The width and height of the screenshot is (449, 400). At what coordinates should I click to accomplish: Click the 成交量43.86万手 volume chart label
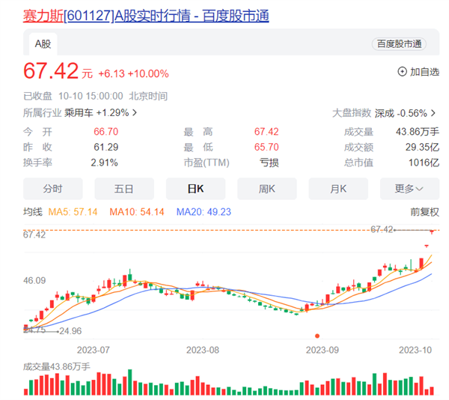[57, 366]
